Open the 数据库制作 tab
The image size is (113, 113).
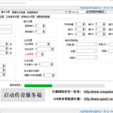[x=32, y=12]
